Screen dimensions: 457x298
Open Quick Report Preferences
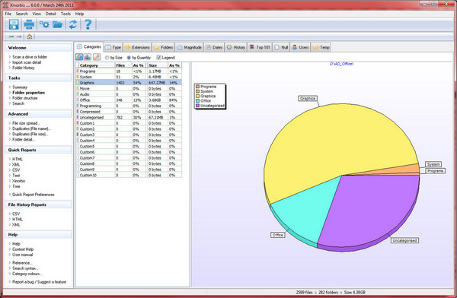click(x=34, y=195)
